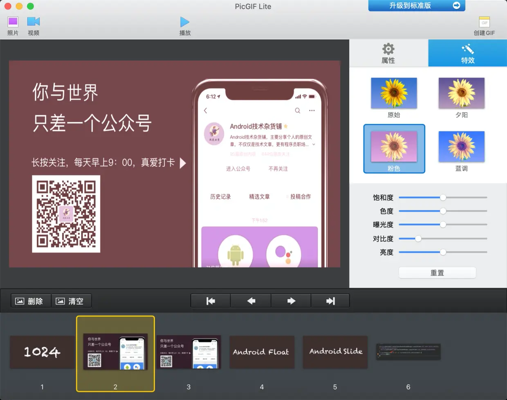Select the Android Float frame thumbnail

coord(262,352)
